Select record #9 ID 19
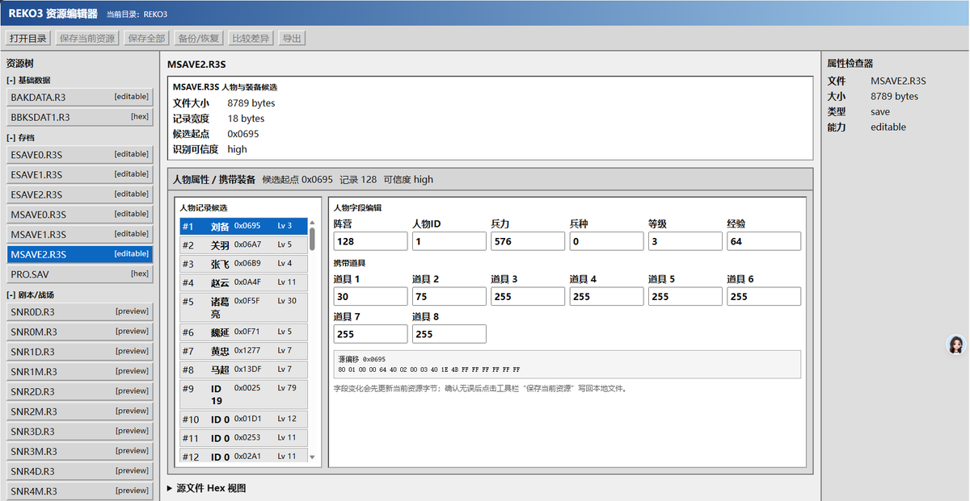The image size is (970, 501). click(x=243, y=395)
